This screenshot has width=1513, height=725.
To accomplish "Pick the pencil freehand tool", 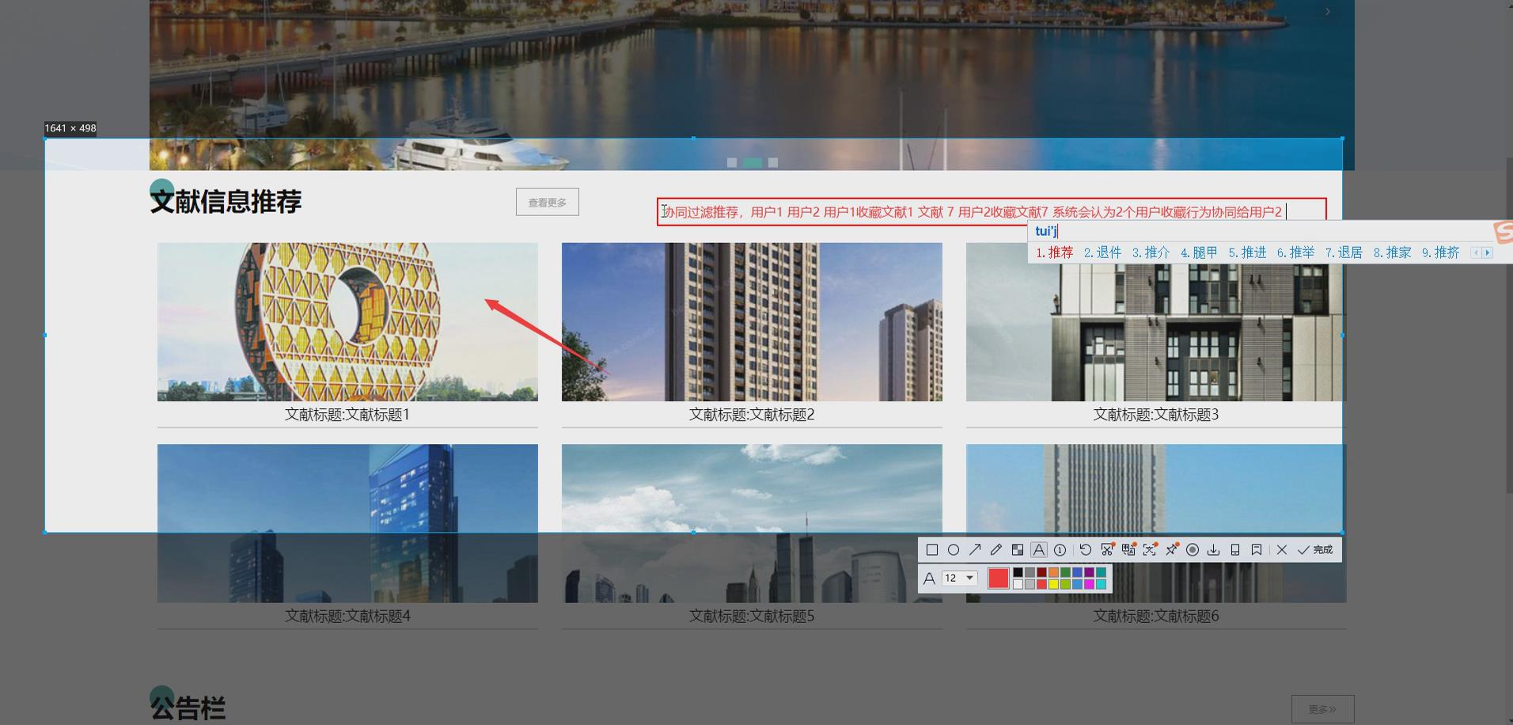I will tap(996, 550).
